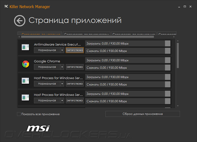197x142 pixels.
Task: Select the 'Сортировать по приоритетам' tab
Action: pyautogui.click(x=86, y=33)
